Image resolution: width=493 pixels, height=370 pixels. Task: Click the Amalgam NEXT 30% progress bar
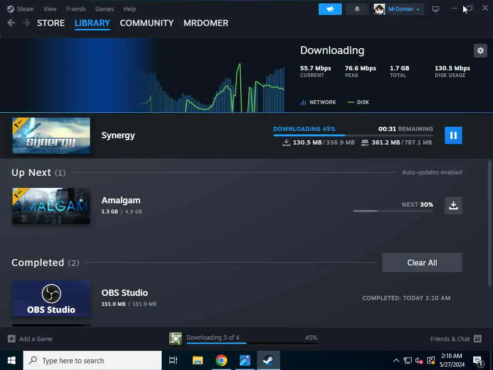(x=393, y=211)
